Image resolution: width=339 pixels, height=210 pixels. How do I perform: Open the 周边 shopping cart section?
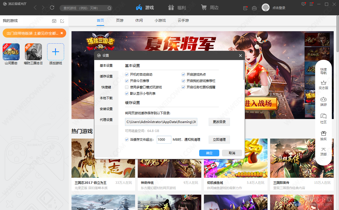210,8
